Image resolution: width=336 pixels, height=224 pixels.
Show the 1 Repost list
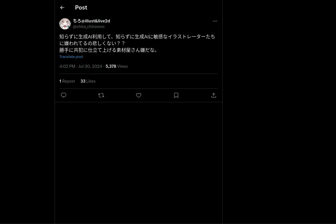(x=67, y=81)
